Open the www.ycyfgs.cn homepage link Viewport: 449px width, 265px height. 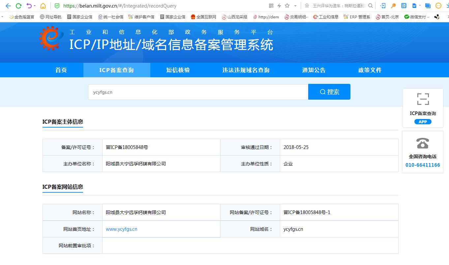pyautogui.click(x=121, y=229)
